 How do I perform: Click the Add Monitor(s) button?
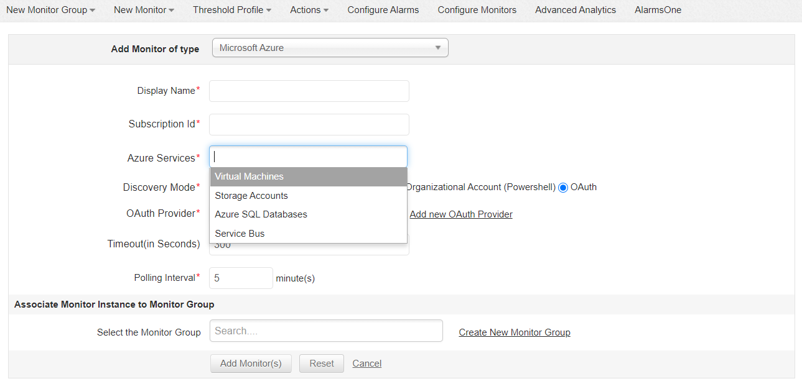(x=251, y=364)
